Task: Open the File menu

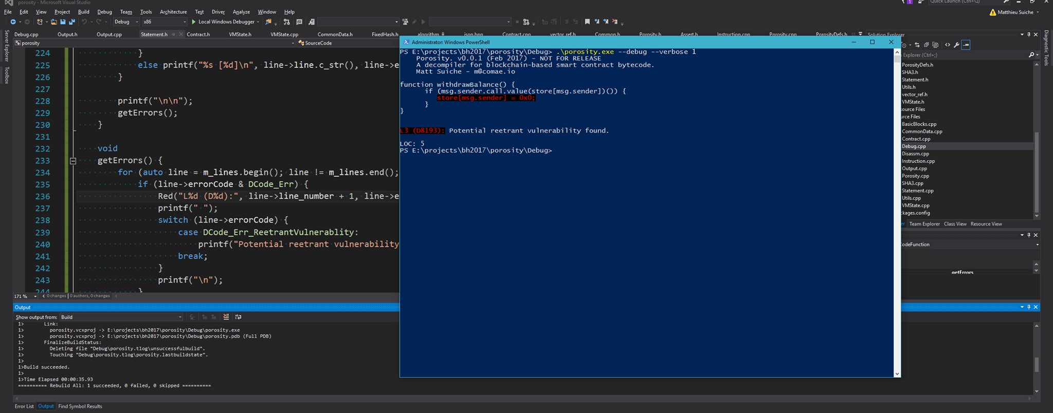Action: pos(8,12)
